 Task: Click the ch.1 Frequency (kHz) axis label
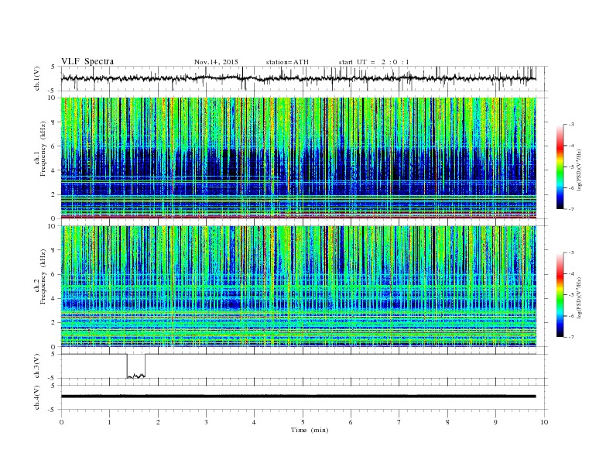point(40,148)
